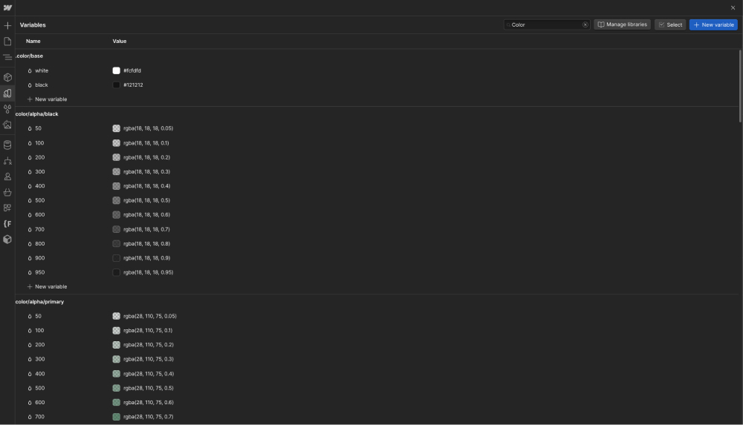The width and height of the screenshot is (743, 425).
Task: Select value rgba(18, 18, 18, 0.1)
Action: tap(146, 143)
